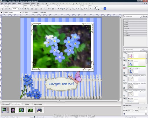This screenshot has width=148, height=118.
Task: Open the Window menu
Action: [33, 4]
